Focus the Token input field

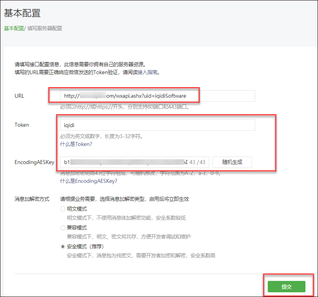pyautogui.click(x=157, y=125)
